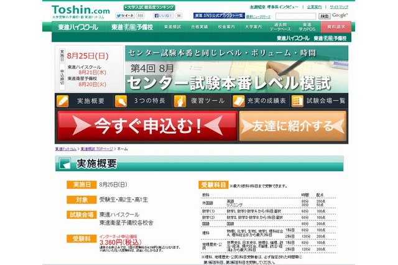
Task: Click the orange 受験科目 label
Action: [213, 185]
